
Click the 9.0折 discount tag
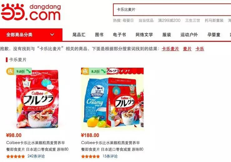(x=23, y=71)
